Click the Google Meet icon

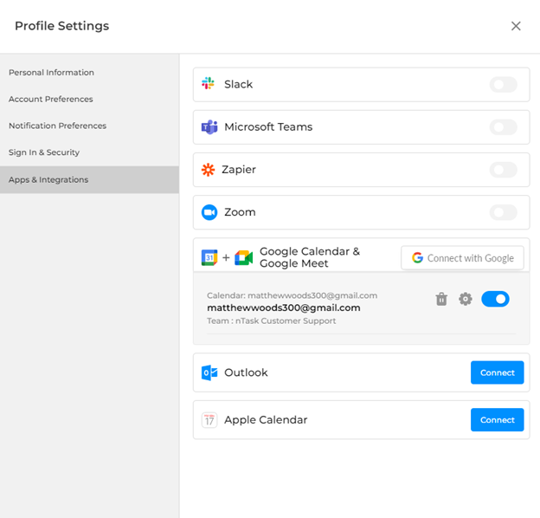tap(244, 258)
